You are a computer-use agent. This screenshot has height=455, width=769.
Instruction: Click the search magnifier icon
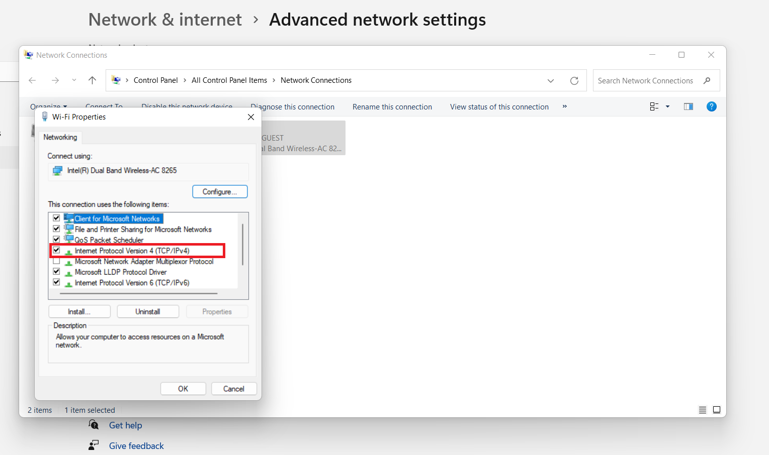point(707,80)
